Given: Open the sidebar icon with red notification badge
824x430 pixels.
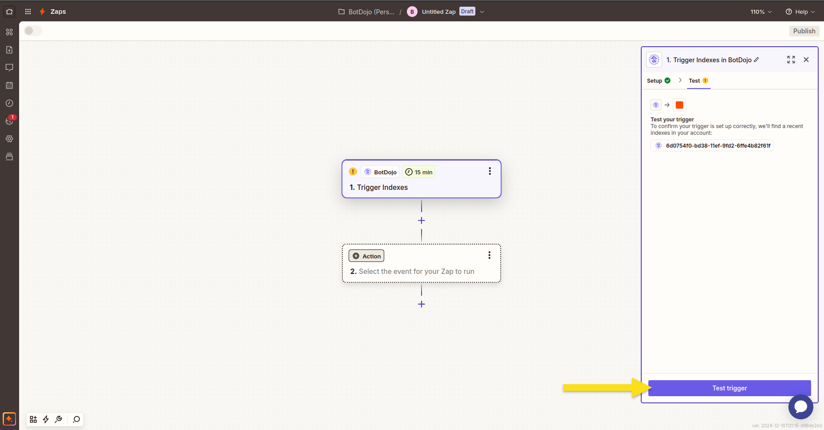Looking at the screenshot, I should pyautogui.click(x=9, y=121).
